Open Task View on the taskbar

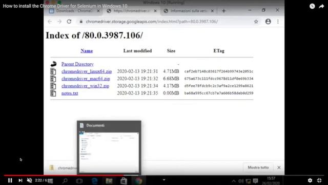point(79,180)
